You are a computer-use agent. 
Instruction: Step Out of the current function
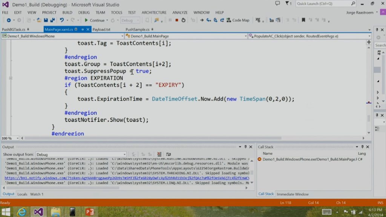pos(222,20)
